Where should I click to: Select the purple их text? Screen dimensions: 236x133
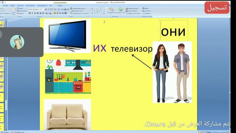click(x=100, y=48)
